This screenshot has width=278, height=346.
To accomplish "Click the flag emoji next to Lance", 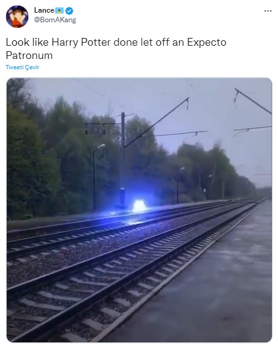I will click(59, 10).
